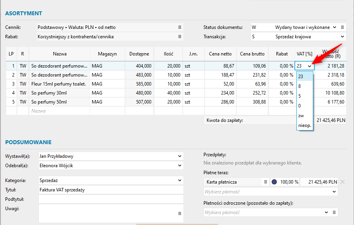Expand the Kategoria dropdown
Viewport: 354px width, 225px height.
(x=180, y=180)
